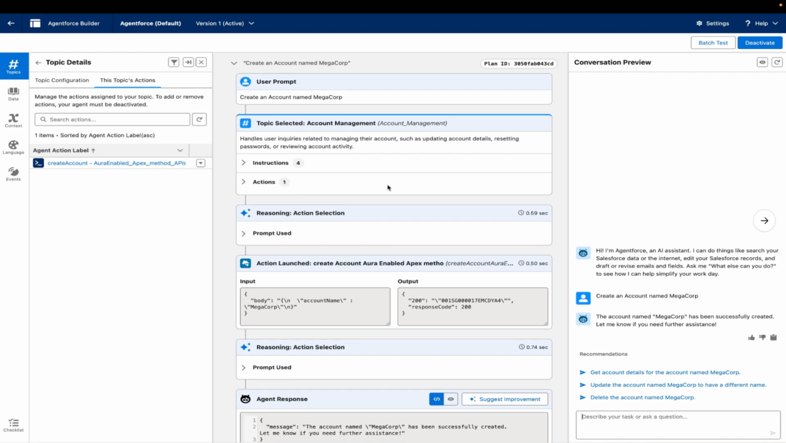Click the Action Launched header row
786x443 pixels.
click(394, 263)
